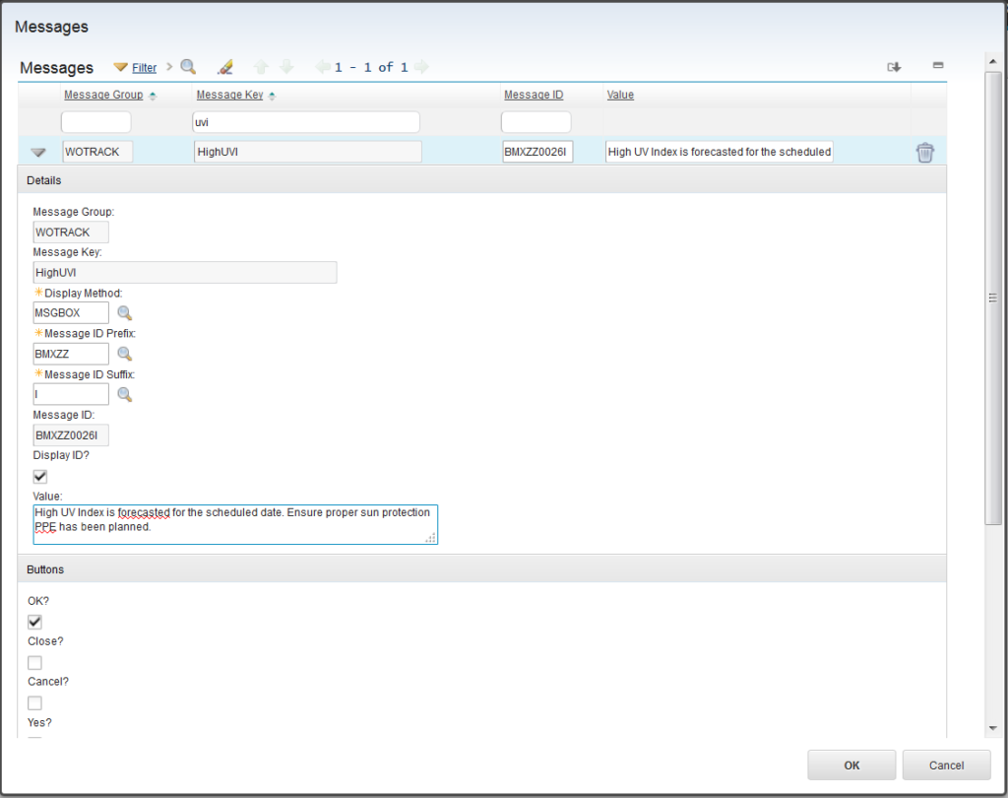Uncheck the OK? button checkbox

34,622
